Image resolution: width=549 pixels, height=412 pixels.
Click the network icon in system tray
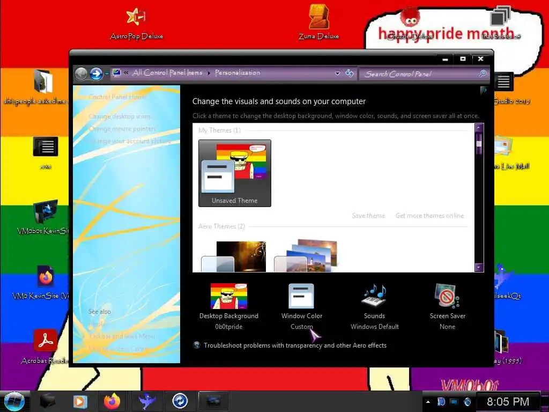pos(454,401)
